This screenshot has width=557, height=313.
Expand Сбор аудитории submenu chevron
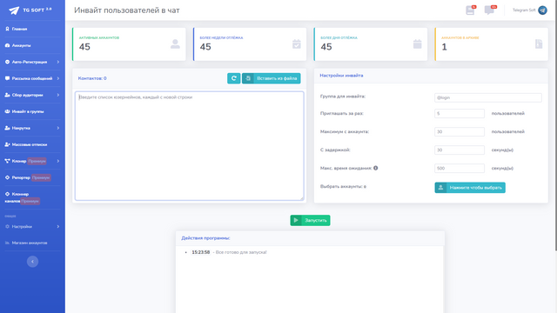pos(58,95)
